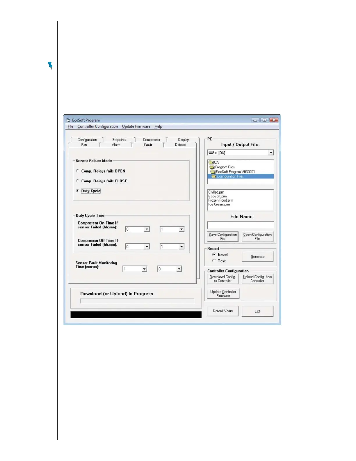This screenshot has height=461, width=356.
Task: Switch to the Display tab
Action: tap(183, 140)
